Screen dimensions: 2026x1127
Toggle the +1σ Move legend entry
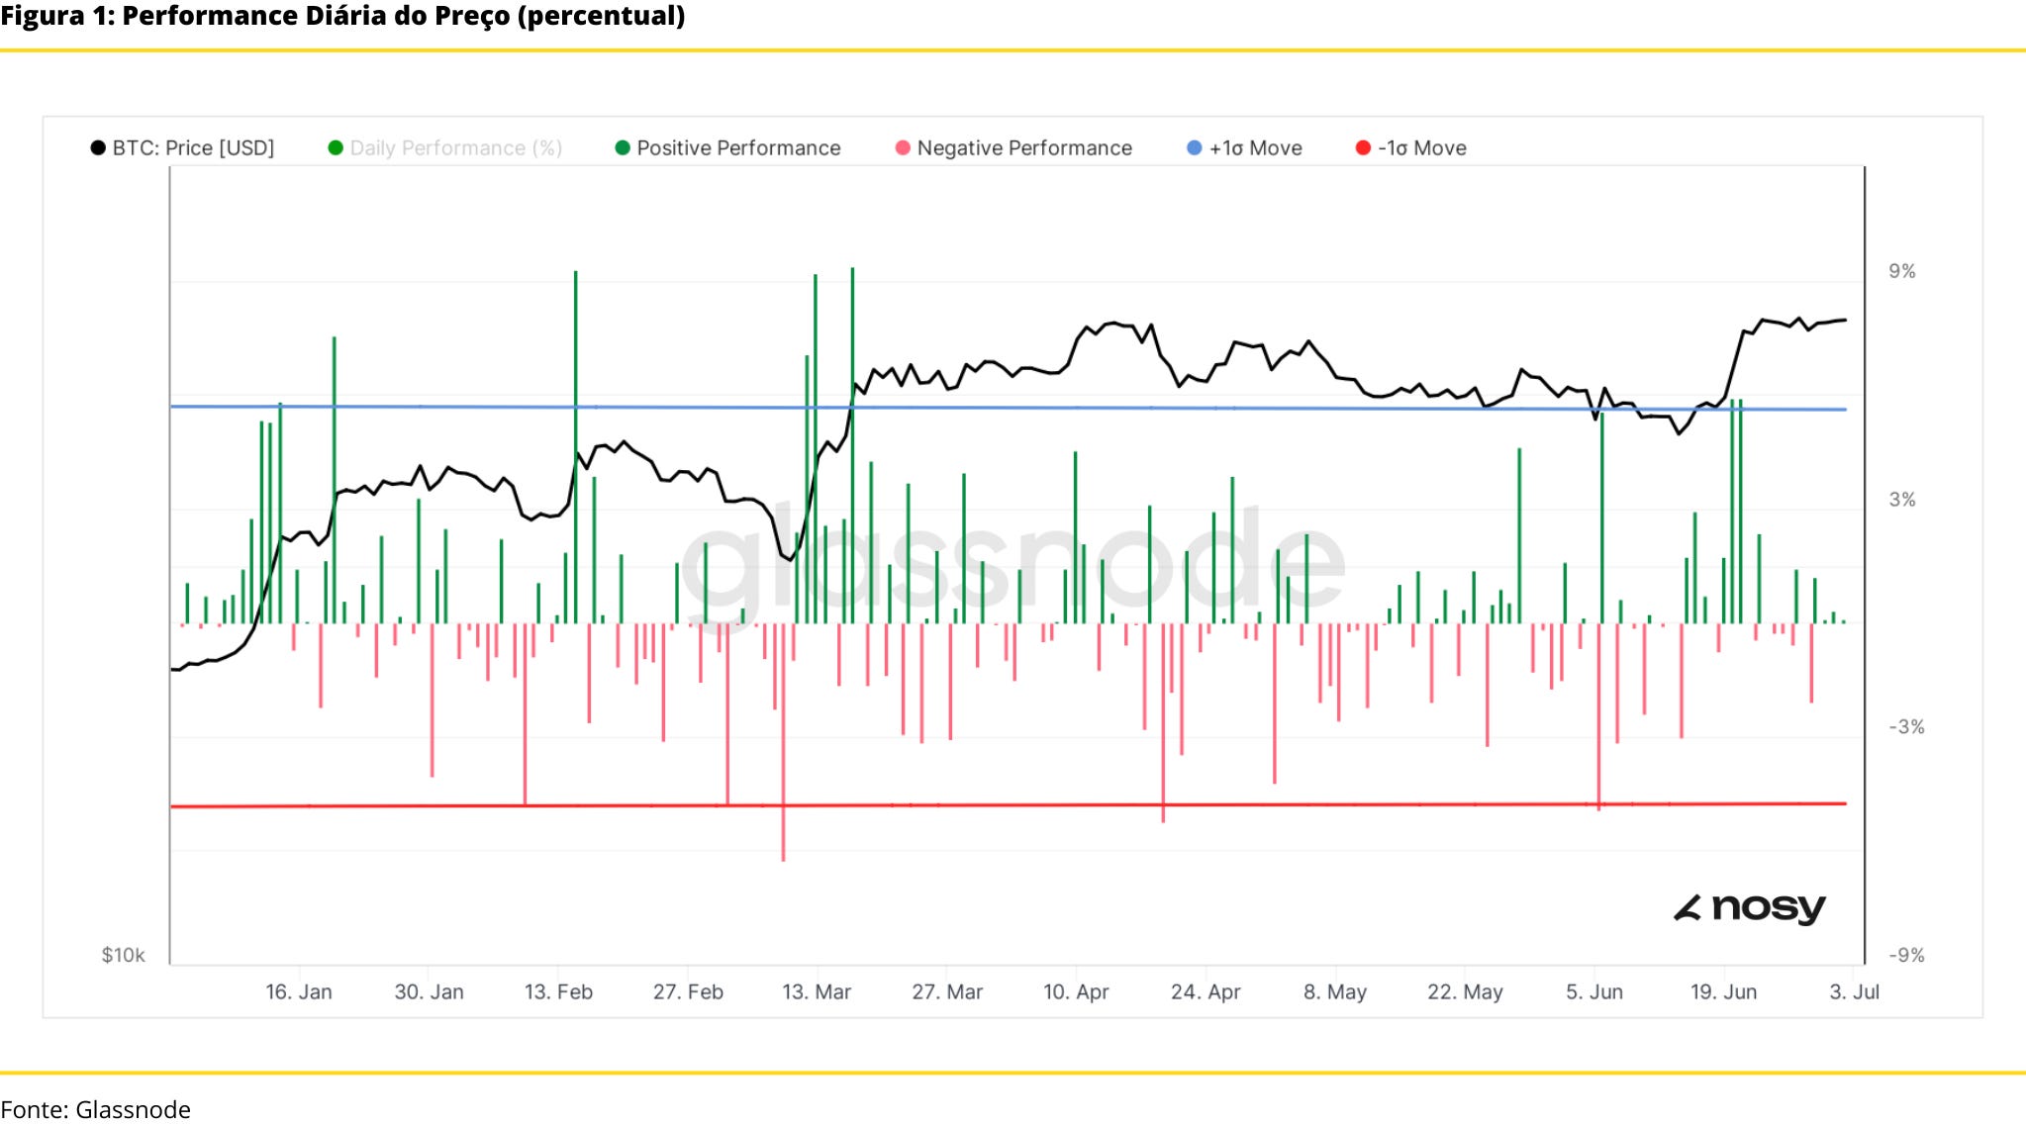pos(1255,148)
